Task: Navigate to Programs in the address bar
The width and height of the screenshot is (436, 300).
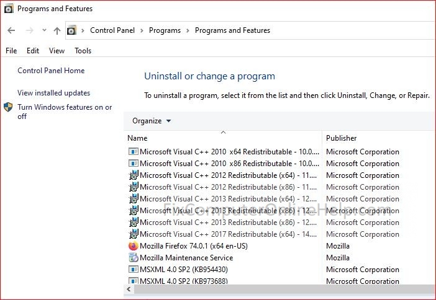Action: (x=165, y=30)
